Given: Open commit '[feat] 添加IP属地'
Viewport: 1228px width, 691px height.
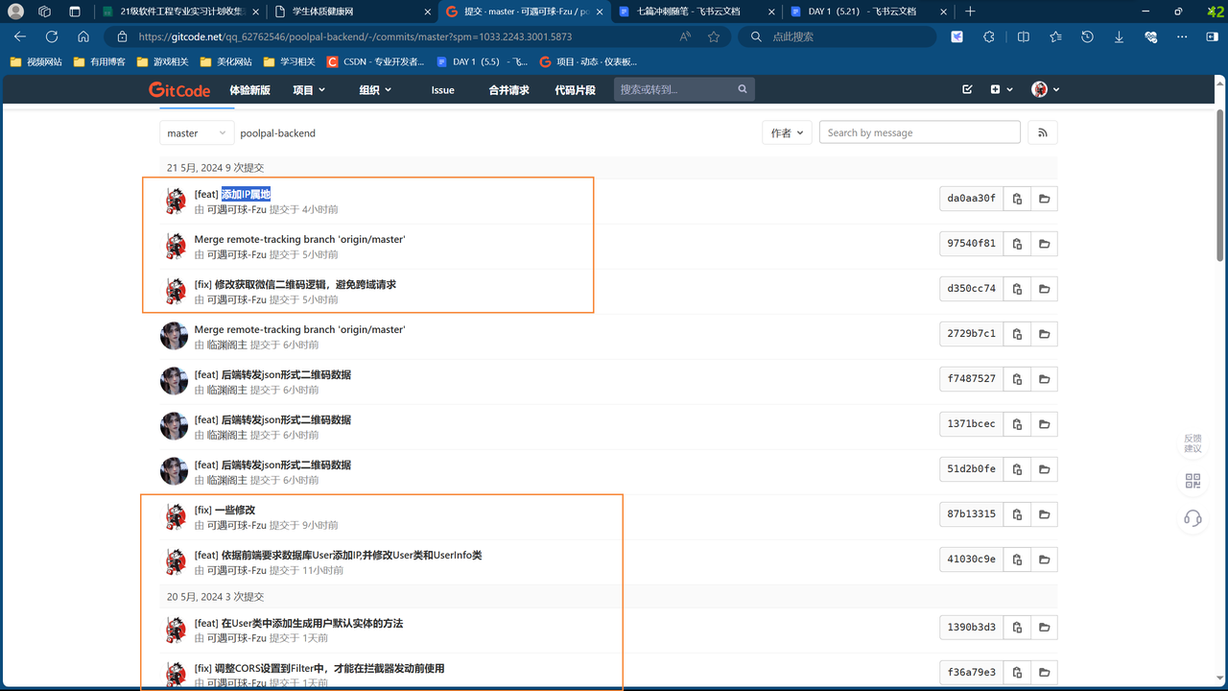Looking at the screenshot, I should tap(232, 194).
